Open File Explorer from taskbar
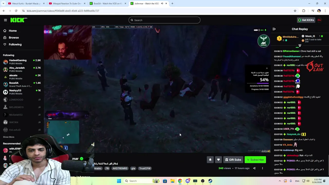Viewport: 329px width, 185px height. (x=172, y=181)
